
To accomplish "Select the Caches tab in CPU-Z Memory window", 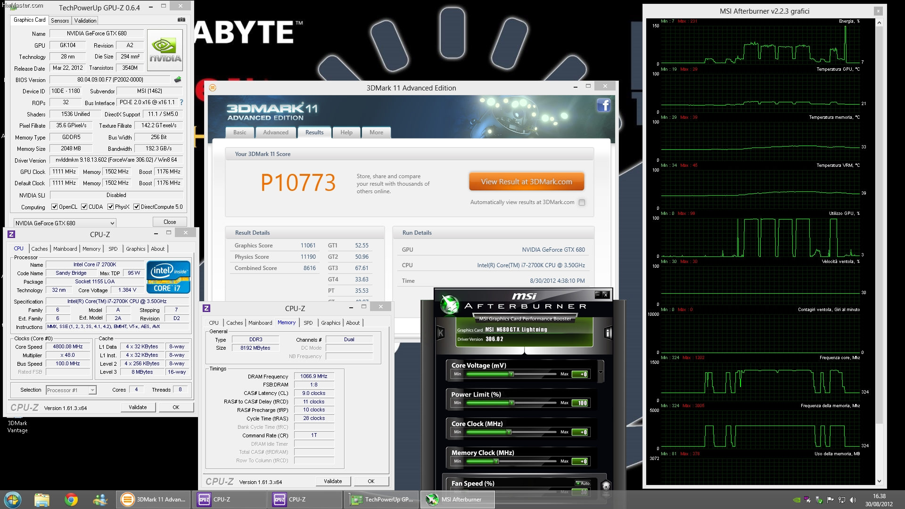I will (x=234, y=323).
